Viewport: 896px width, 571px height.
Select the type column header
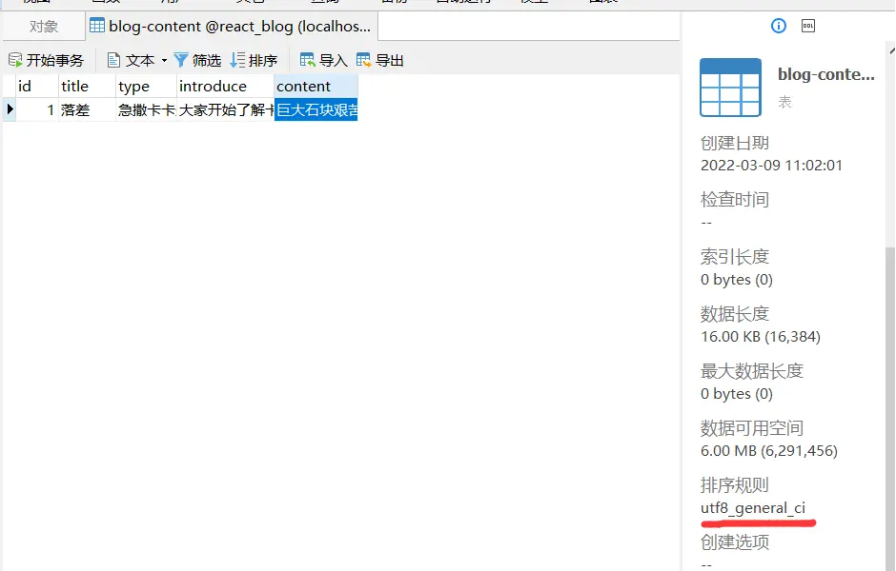146,87
